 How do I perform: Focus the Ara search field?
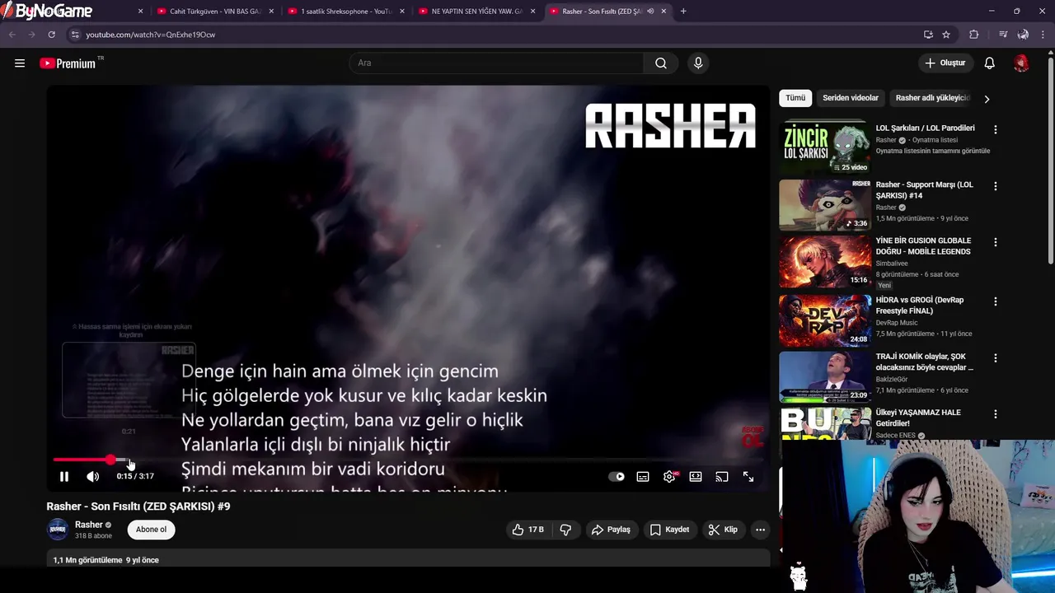click(497, 63)
